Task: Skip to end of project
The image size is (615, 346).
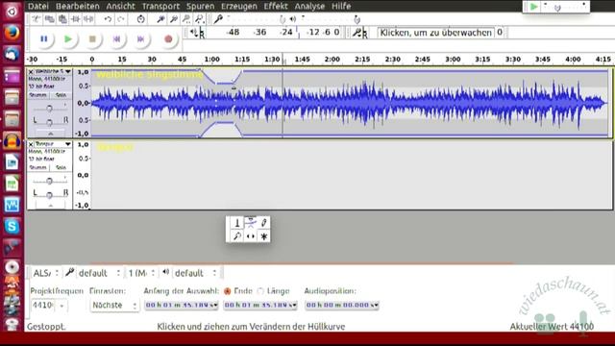Action: pyautogui.click(x=141, y=39)
